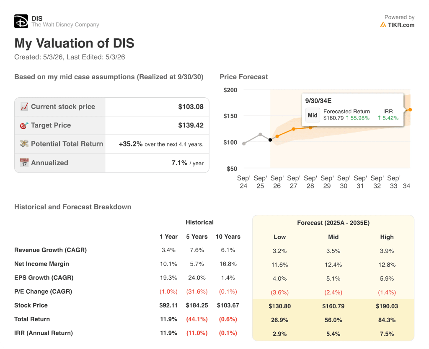Click the (31.6%) P/E change value
Screen dimensions: 429x349
click(x=197, y=292)
